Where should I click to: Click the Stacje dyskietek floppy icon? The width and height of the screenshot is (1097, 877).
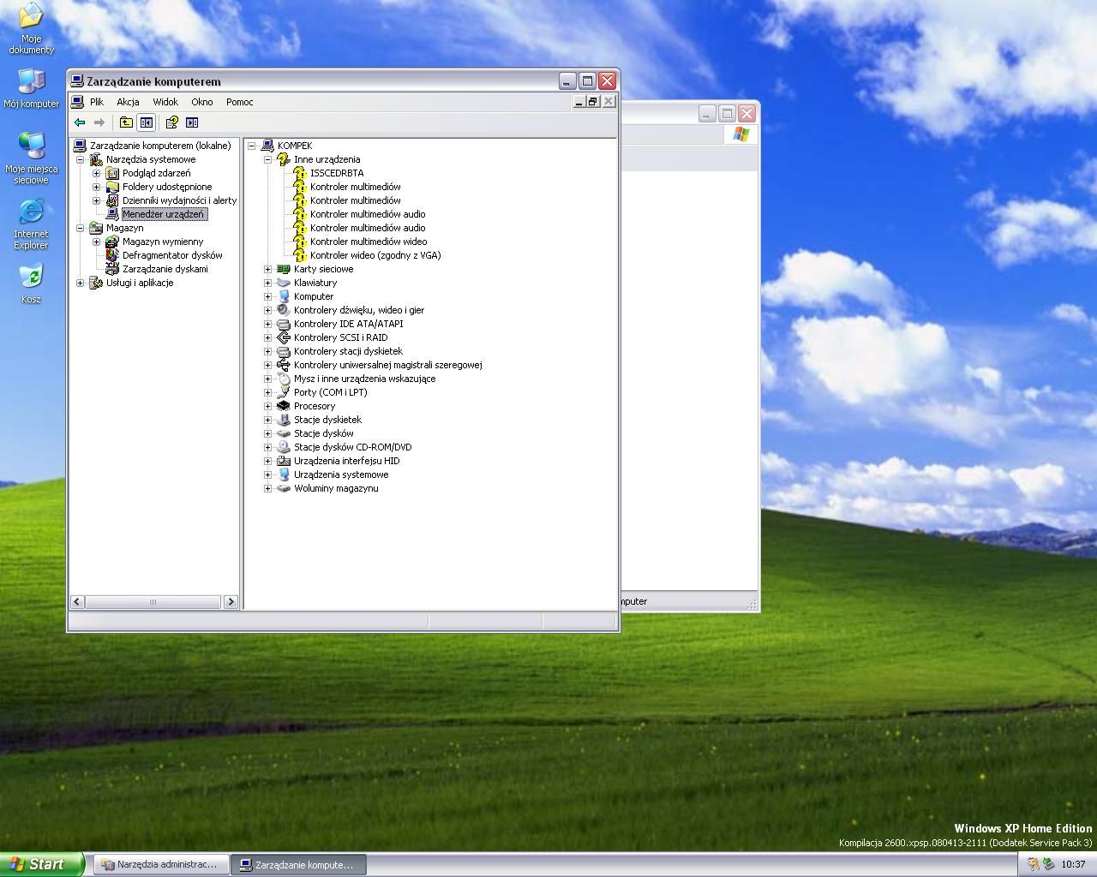284,420
